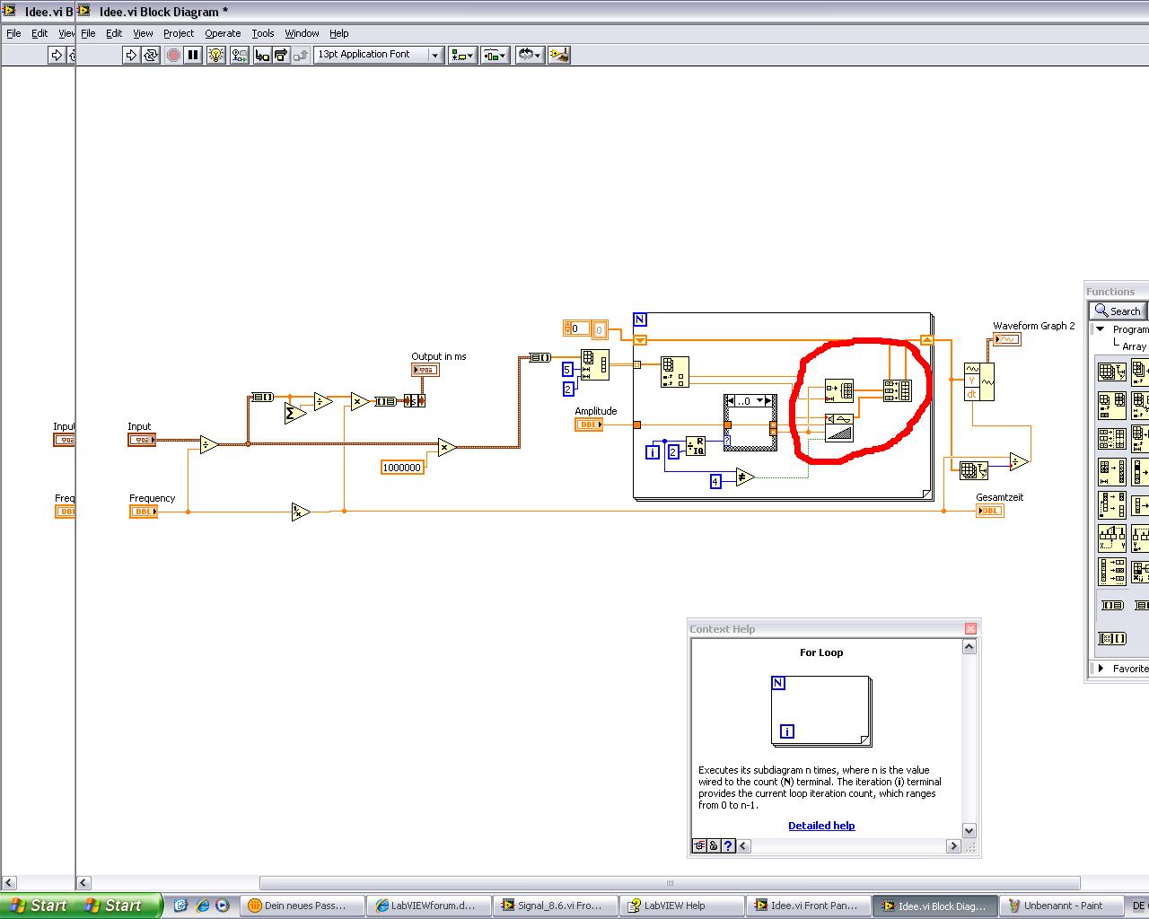Screen dimensions: 1149x919
Task: Click the Context Help scroll right arrow
Action: pos(953,845)
